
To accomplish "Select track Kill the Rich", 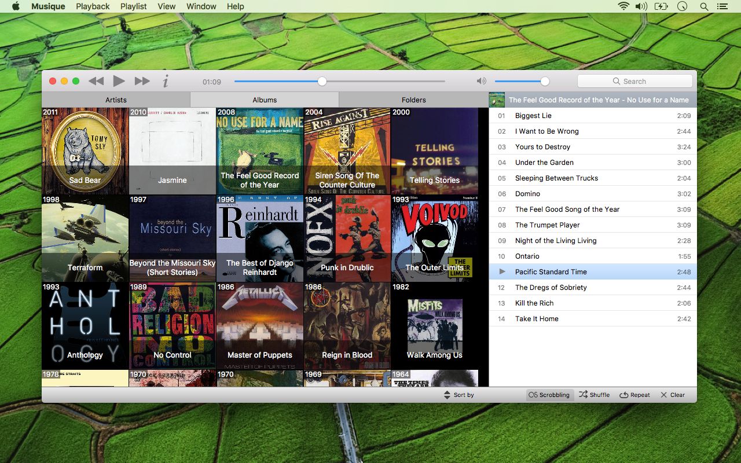I will coord(593,303).
